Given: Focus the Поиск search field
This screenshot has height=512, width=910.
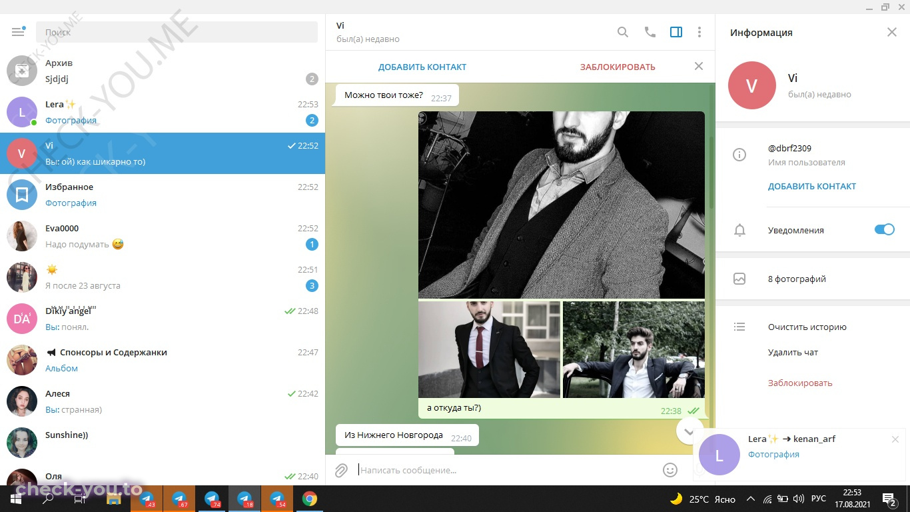Looking at the screenshot, I should [177, 32].
